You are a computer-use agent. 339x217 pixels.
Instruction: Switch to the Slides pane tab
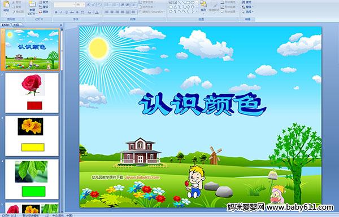click(6, 25)
